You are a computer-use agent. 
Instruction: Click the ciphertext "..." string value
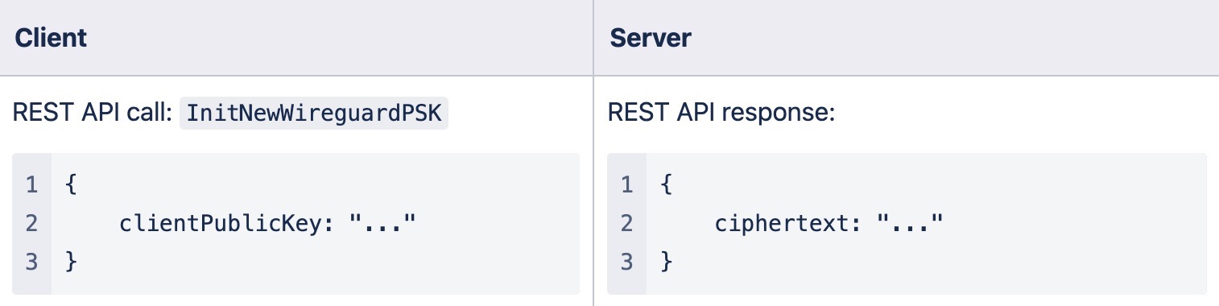pos(909,221)
